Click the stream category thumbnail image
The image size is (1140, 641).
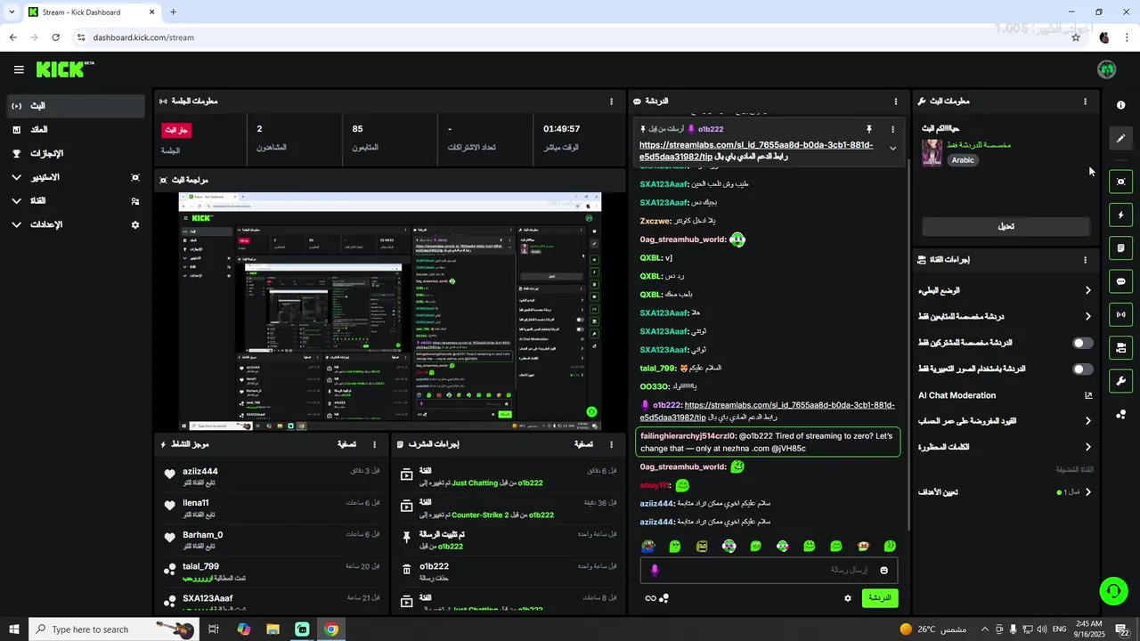pos(932,152)
